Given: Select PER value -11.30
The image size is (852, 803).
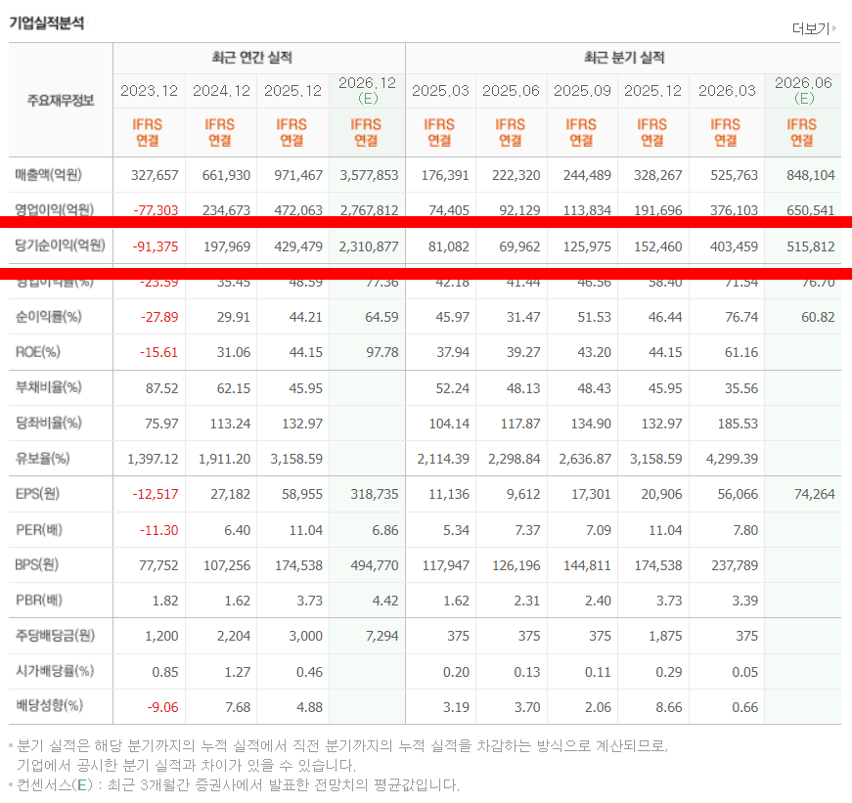Looking at the screenshot, I should pyautogui.click(x=158, y=530).
